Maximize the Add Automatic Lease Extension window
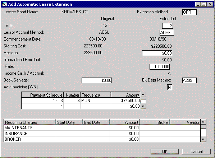The height and width of the screenshot is (158, 215). 204,4
